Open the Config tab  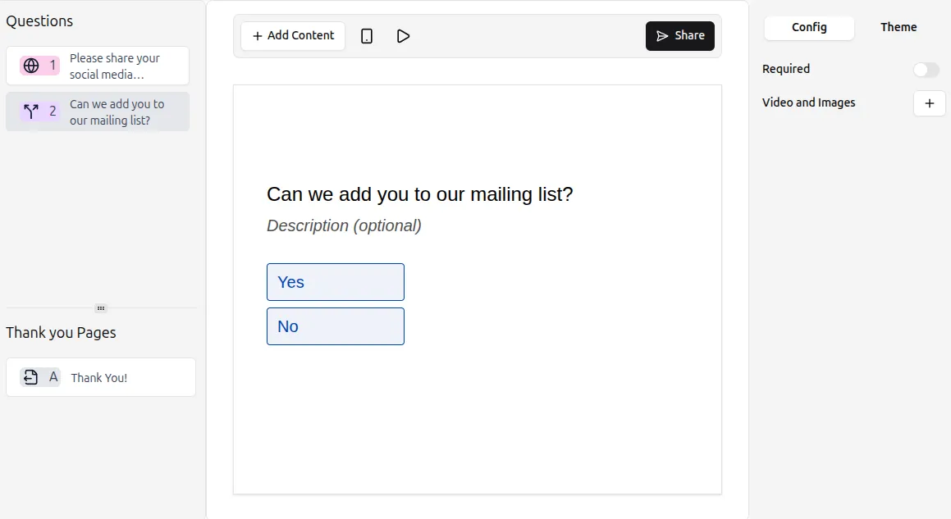click(808, 27)
